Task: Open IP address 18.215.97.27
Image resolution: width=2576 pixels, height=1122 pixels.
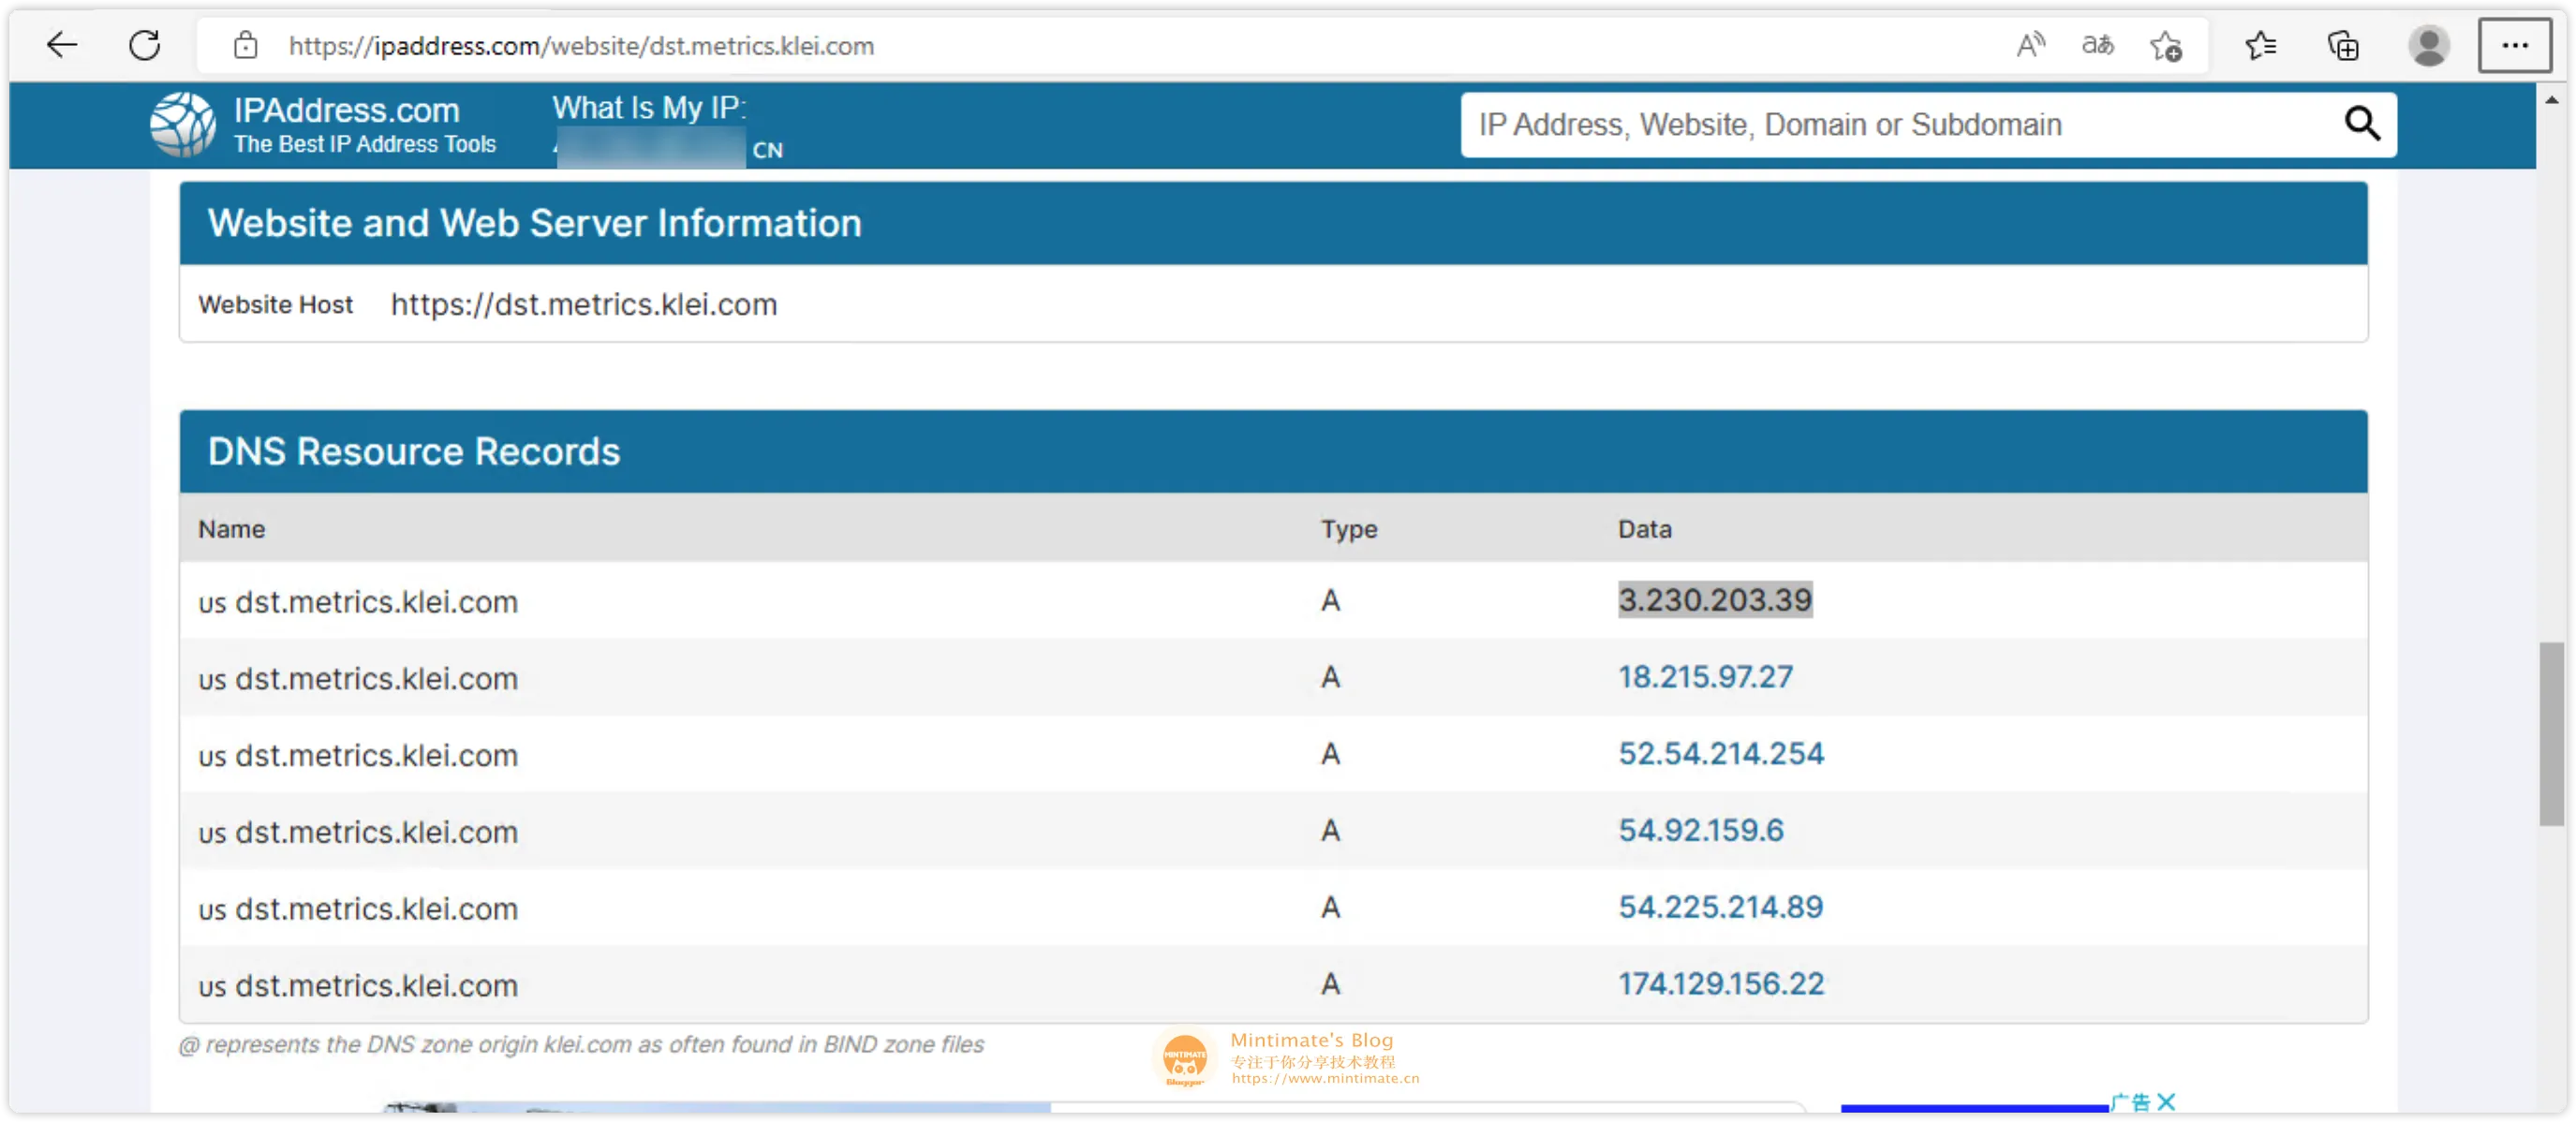Action: point(1705,677)
